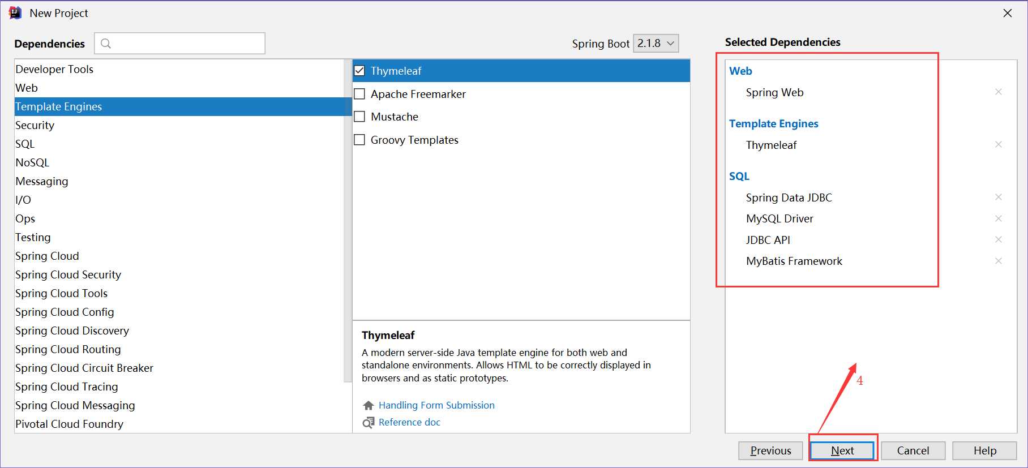Viewport: 1028px width, 468px height.
Task: Select the Testing category
Action: [x=179, y=237]
